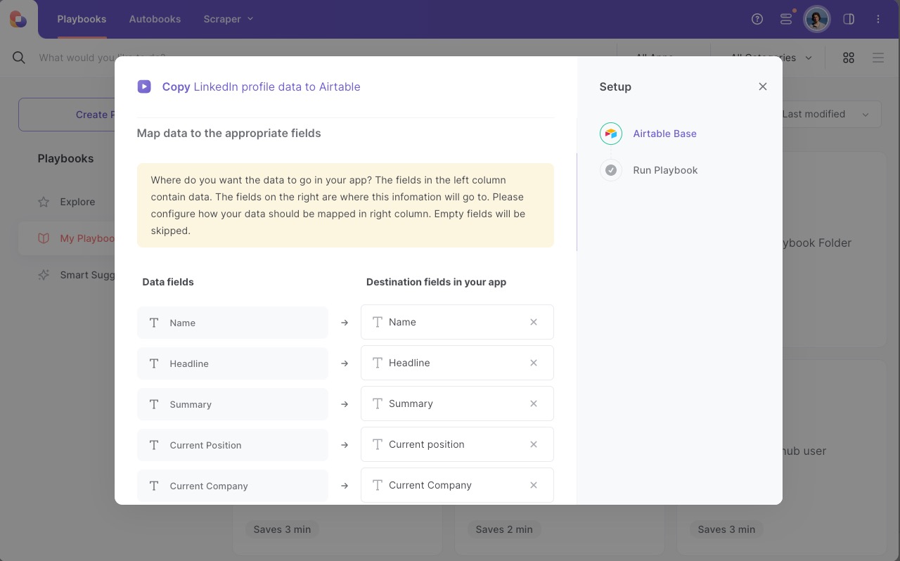Click the Current Position data field

click(233, 445)
